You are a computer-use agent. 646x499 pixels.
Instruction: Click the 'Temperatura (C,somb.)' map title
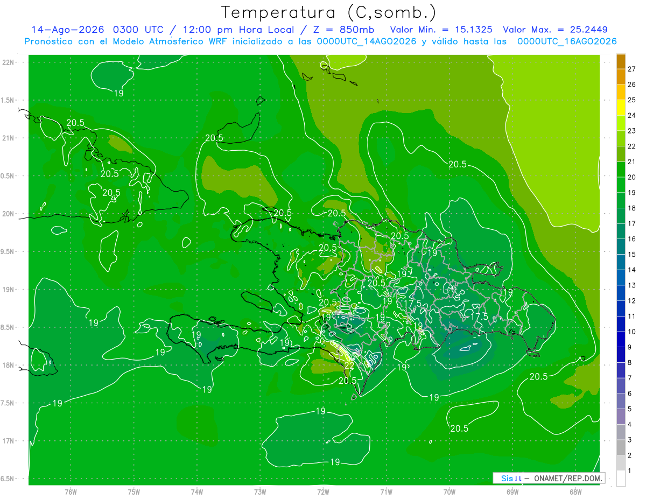click(329, 12)
